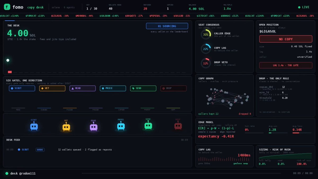The width and height of the screenshot is (318, 179).
Task: Click the PRICE gate pill
Action: 113,88
